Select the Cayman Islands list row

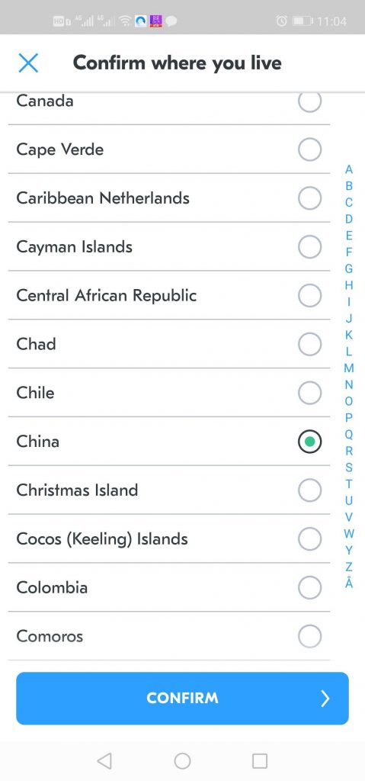click(169, 247)
